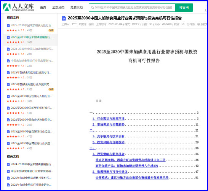Open TOC link 重点区域布局 西南井矿盐资源带

[x=131, y=160]
